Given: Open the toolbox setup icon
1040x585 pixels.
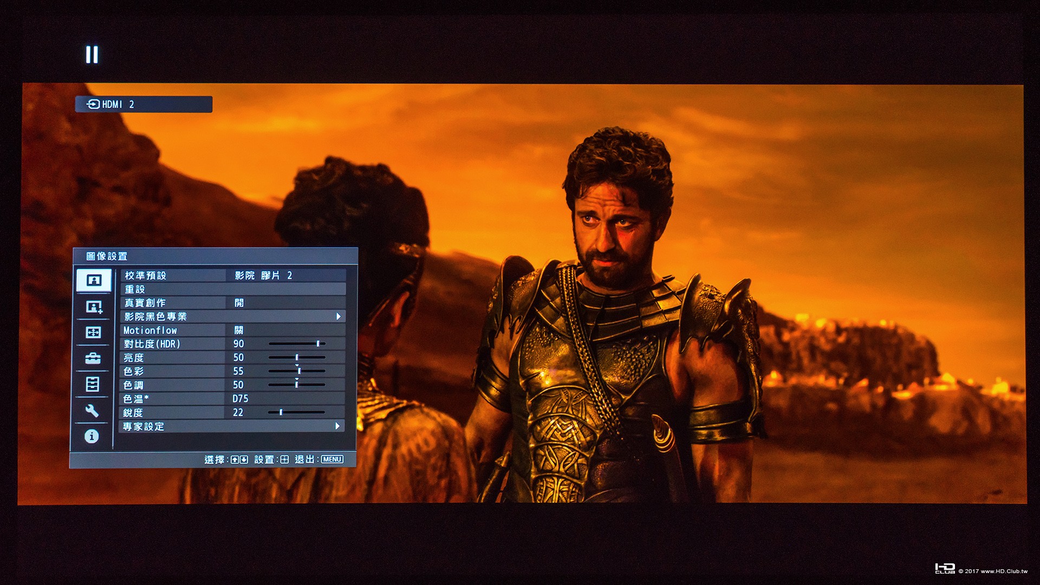Looking at the screenshot, I should point(93,358).
